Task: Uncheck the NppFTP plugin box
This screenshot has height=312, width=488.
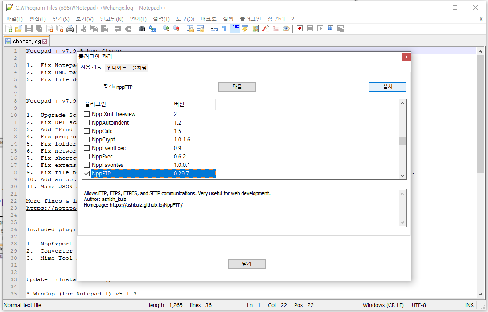Action: point(87,173)
